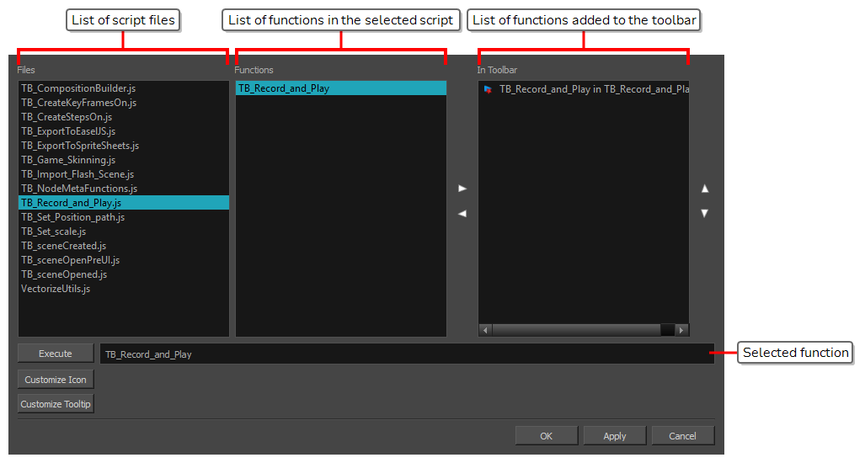Select TB_CompositionBuilder.js in Files list

click(124, 88)
